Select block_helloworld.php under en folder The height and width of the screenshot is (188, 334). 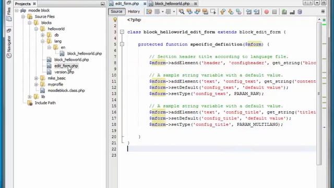(85, 54)
